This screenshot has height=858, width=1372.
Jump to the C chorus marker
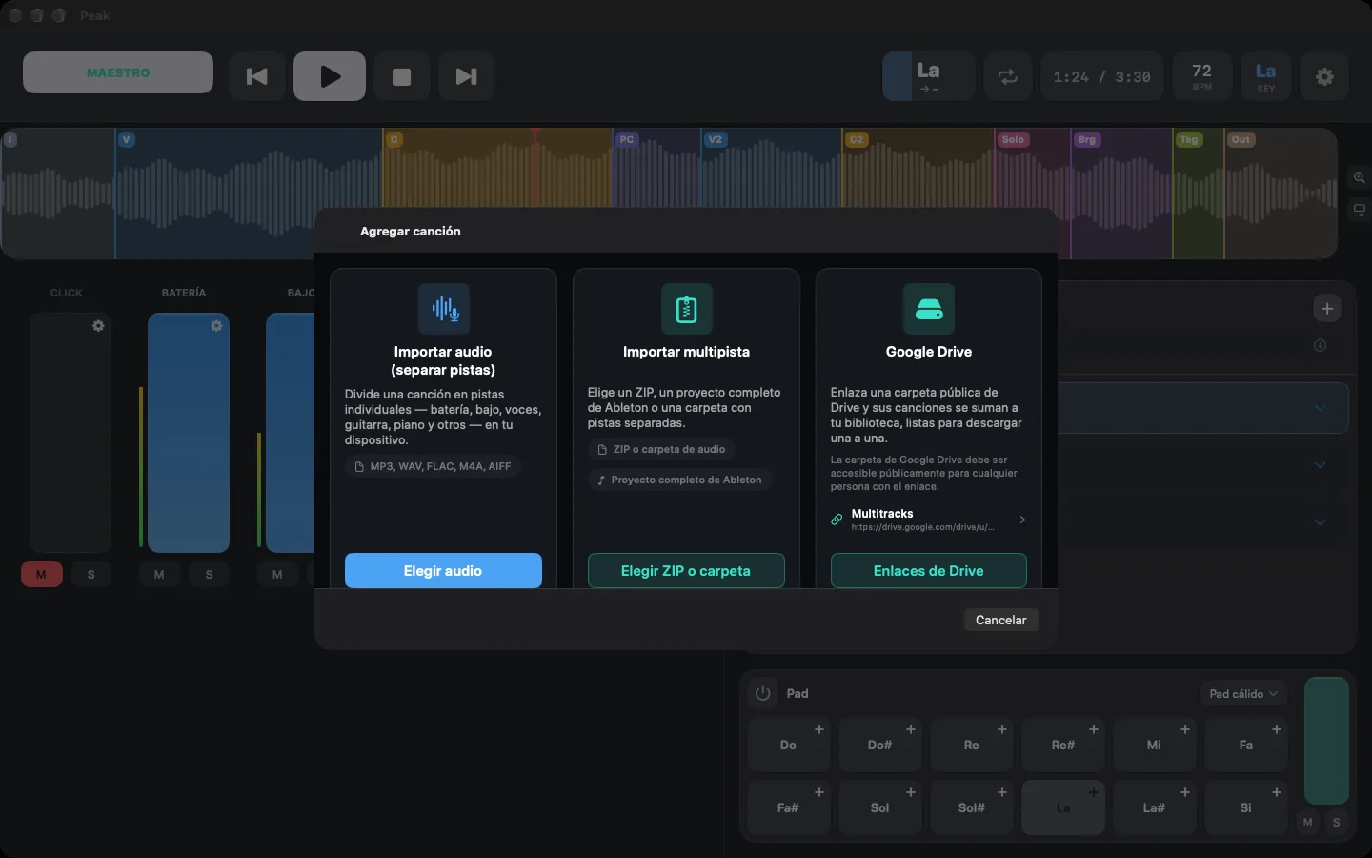(394, 139)
